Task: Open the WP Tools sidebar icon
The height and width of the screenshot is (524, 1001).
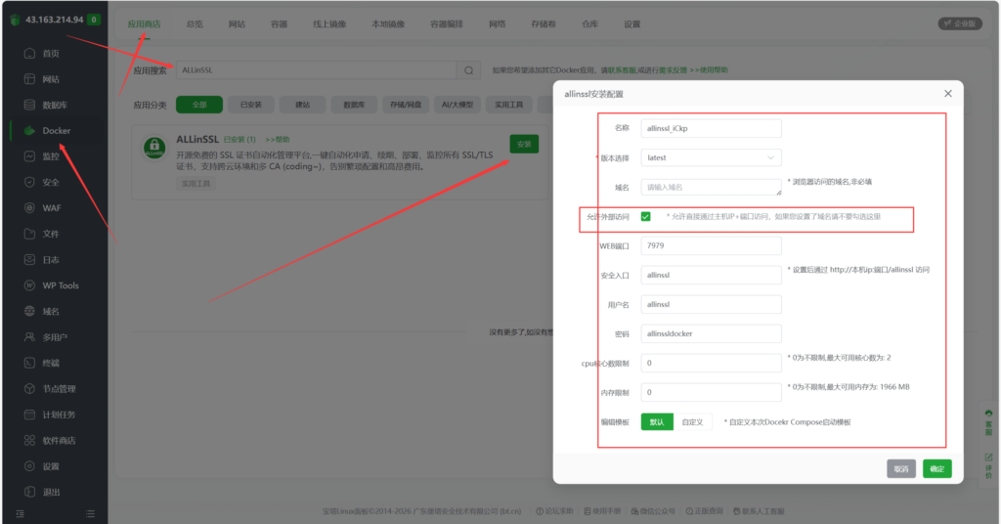Action: (x=29, y=285)
